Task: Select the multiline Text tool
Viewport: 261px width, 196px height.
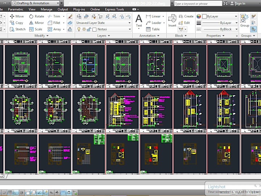Action: pos(139,21)
